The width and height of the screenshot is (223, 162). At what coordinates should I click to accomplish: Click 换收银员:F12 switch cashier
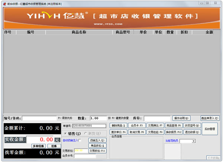(x=174, y=132)
